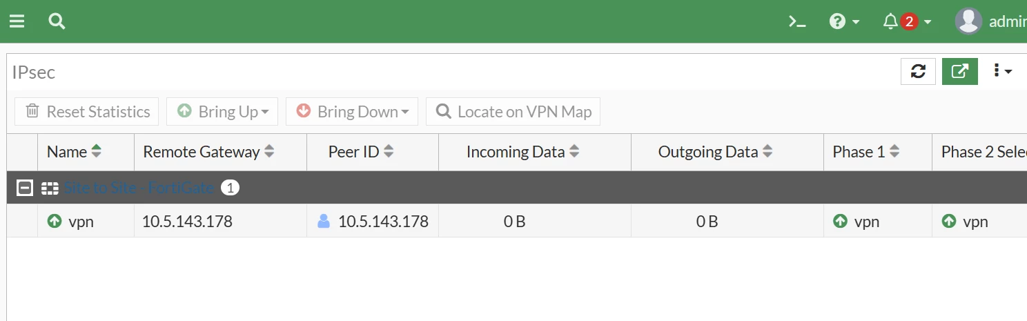Collapse the Site to Site - FortiGate group
The width and height of the screenshot is (1027, 321).
click(x=24, y=188)
